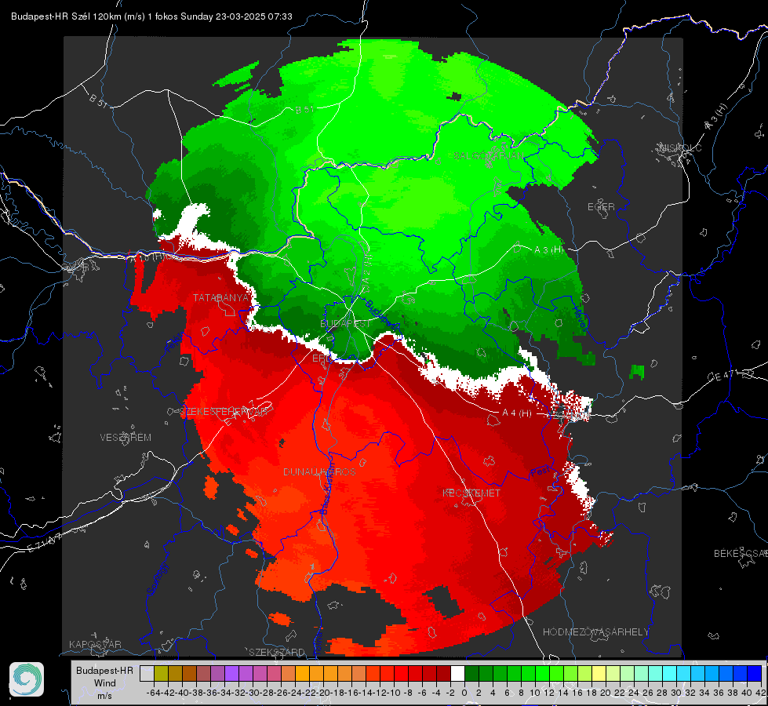Click the '42' value at legend end
The image size is (768, 706).
tap(760, 693)
